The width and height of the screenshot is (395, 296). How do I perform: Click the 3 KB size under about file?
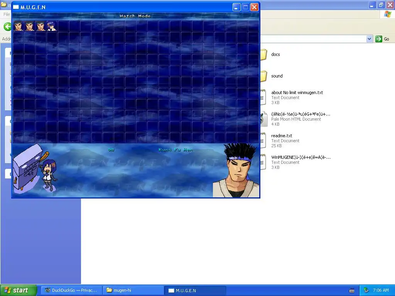click(275, 103)
